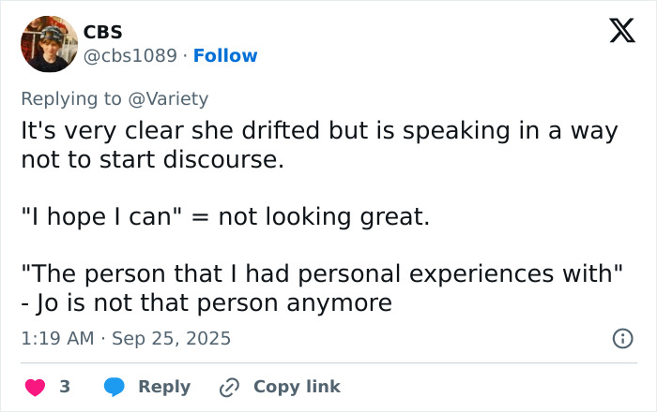The height and width of the screenshot is (412, 657).
Task: Click the 'I hope I can' quote line
Action: [225, 217]
